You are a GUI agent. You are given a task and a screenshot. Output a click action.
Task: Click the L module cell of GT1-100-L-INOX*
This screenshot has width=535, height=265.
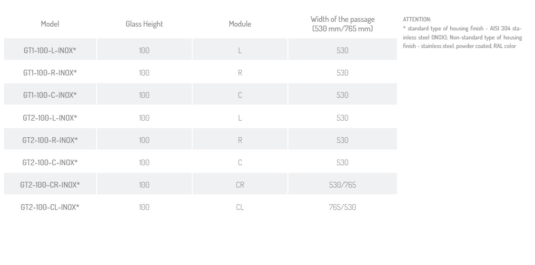click(x=240, y=49)
